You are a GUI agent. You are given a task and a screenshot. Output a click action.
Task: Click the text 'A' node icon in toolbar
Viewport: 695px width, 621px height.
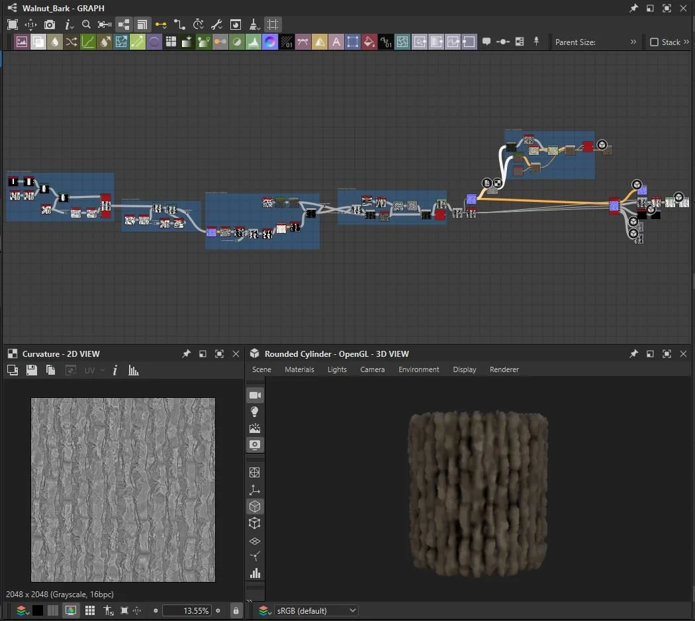point(336,42)
